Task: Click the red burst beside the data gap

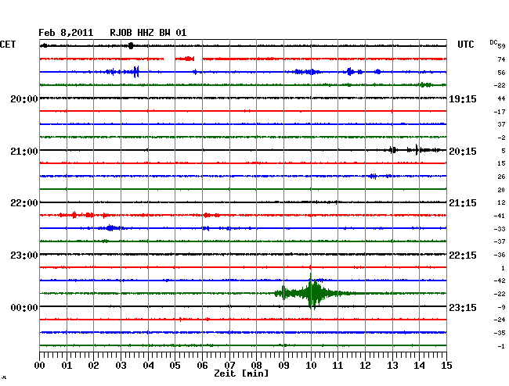Action: click(188, 59)
